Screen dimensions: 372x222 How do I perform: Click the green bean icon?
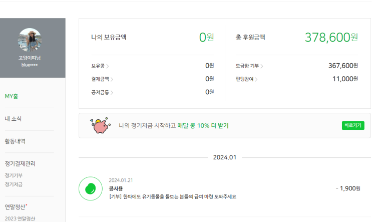click(91, 188)
